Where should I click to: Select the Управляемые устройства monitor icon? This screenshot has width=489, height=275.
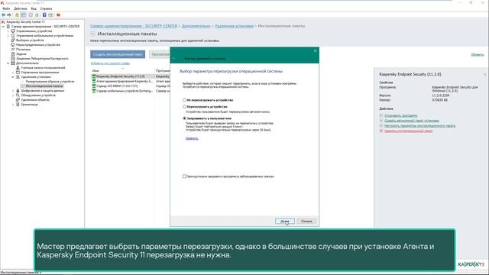click(13, 31)
